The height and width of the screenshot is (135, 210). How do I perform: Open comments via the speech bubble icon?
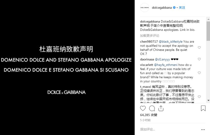152,108
